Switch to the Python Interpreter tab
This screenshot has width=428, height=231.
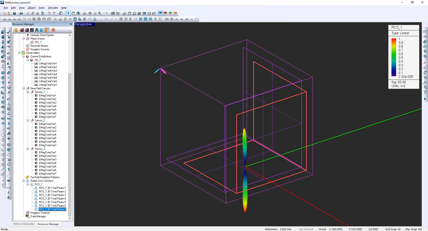point(24,224)
